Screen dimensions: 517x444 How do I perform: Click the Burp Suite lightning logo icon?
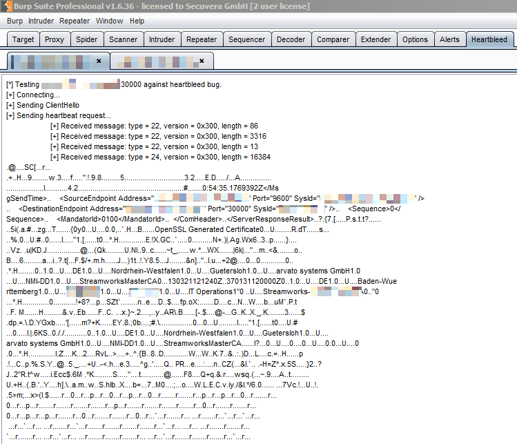(x=7, y=6)
